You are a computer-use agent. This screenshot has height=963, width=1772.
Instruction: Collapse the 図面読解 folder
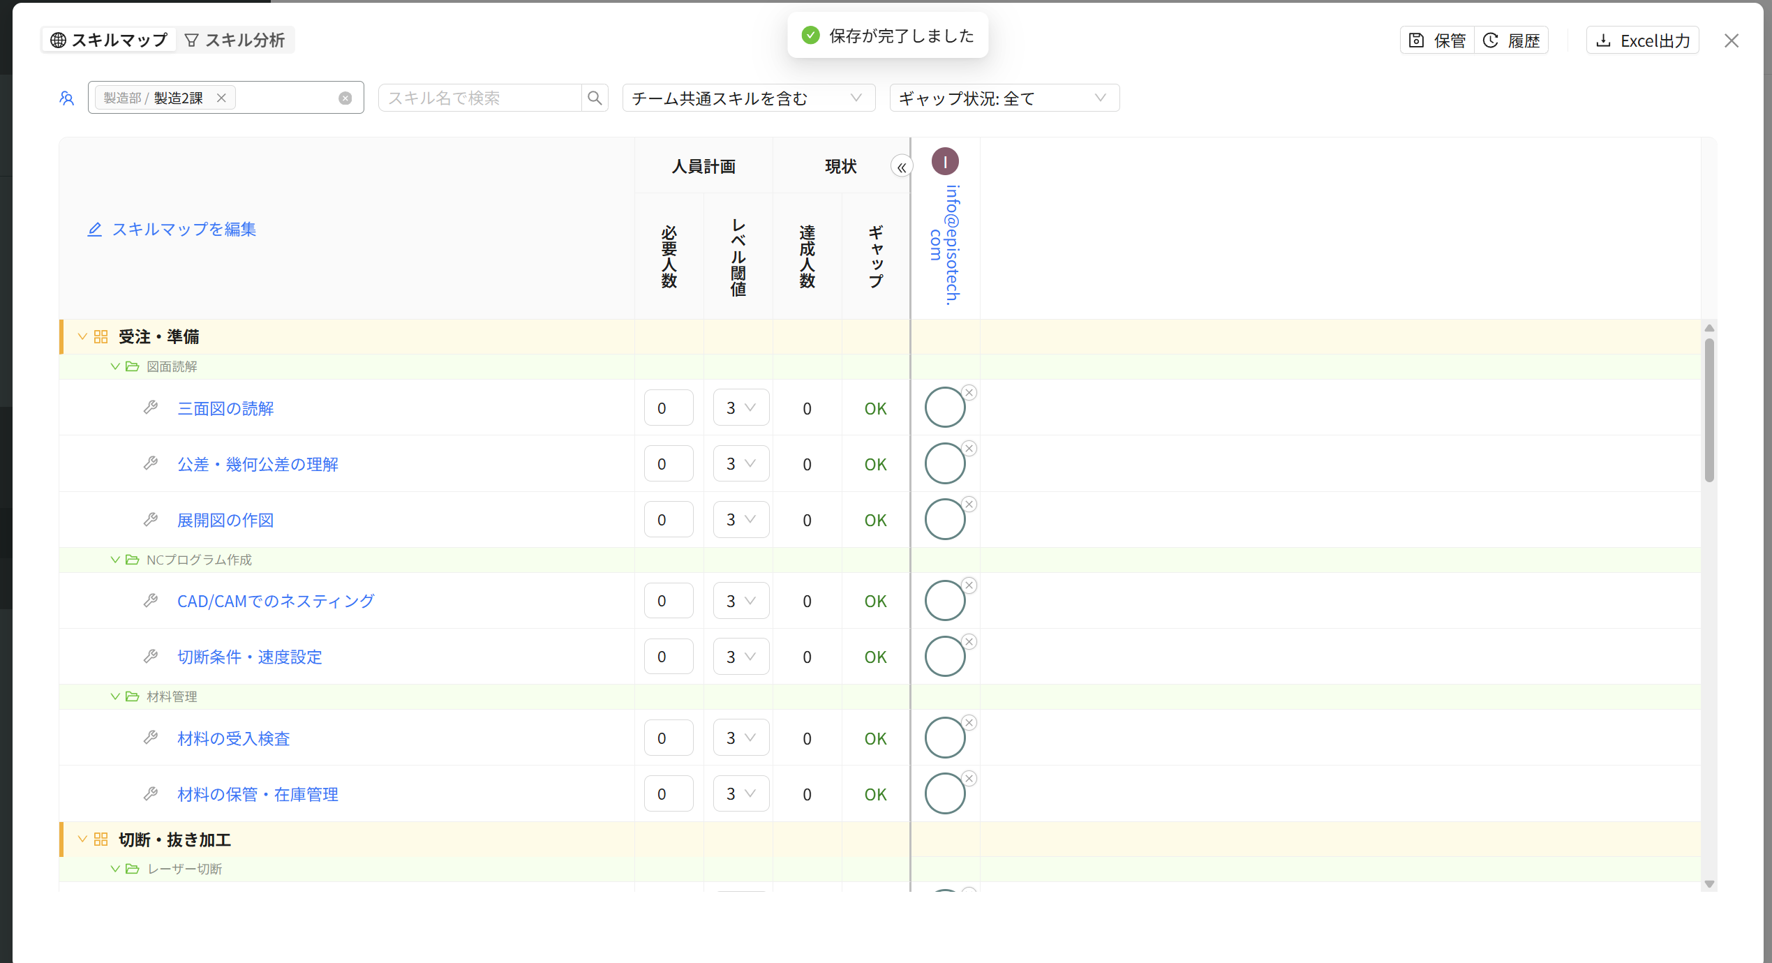[x=115, y=366]
